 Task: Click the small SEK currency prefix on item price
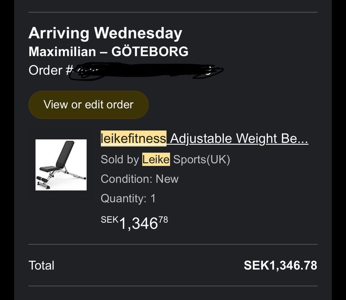[x=109, y=219]
